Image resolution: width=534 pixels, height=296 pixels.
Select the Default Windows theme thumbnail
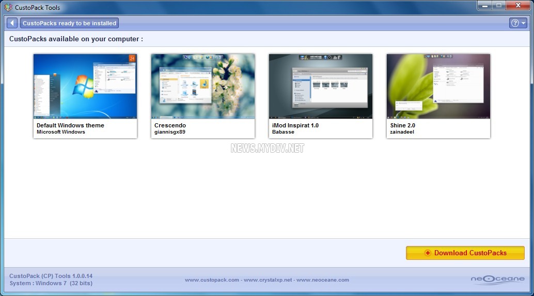[85, 86]
